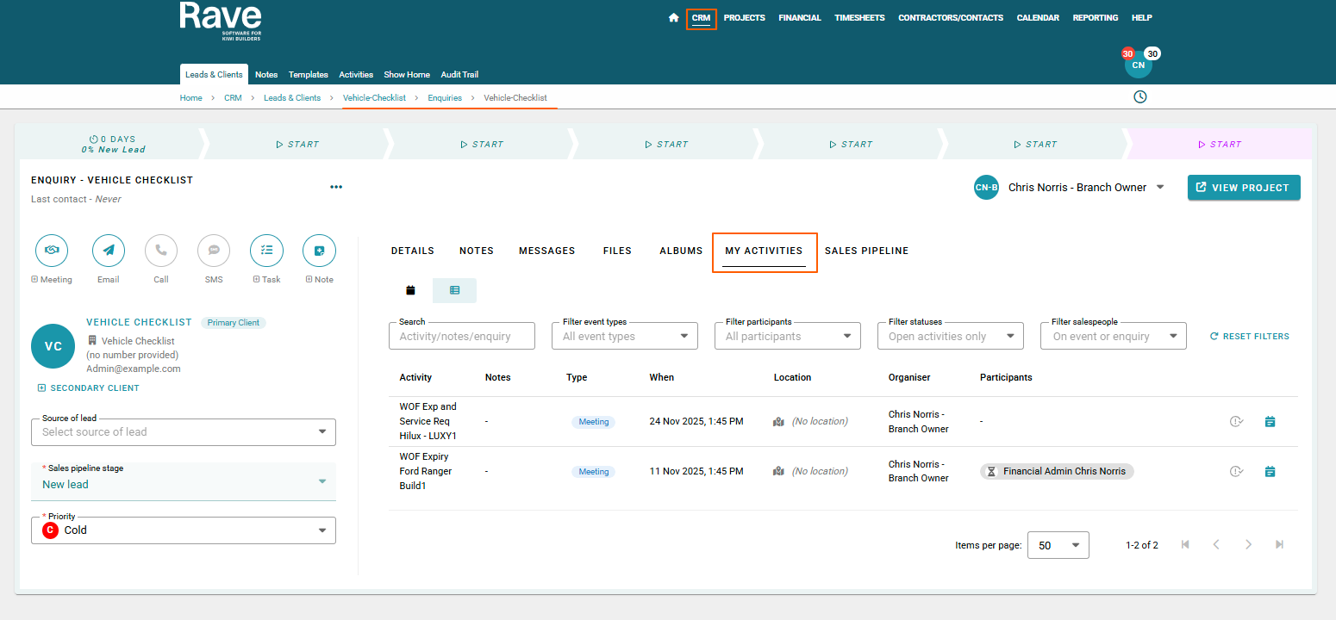This screenshot has height=620, width=1336.
Task: Click the Reset Filters link
Action: point(1249,337)
